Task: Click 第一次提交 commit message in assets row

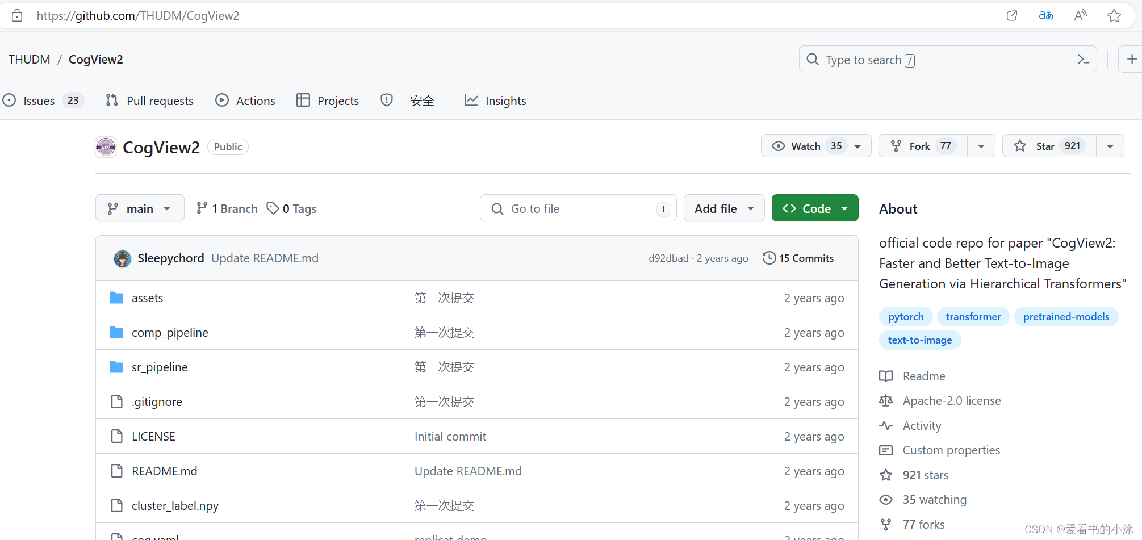Action: (444, 298)
